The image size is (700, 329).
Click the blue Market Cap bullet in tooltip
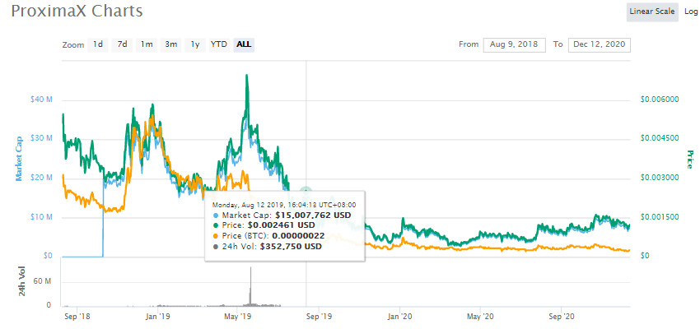[216, 215]
